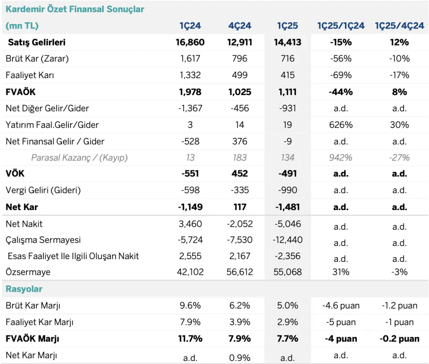Viewport: 429px width, 364px height.
Task: Click the FVAÖK value 1,111
Action: click(x=287, y=92)
